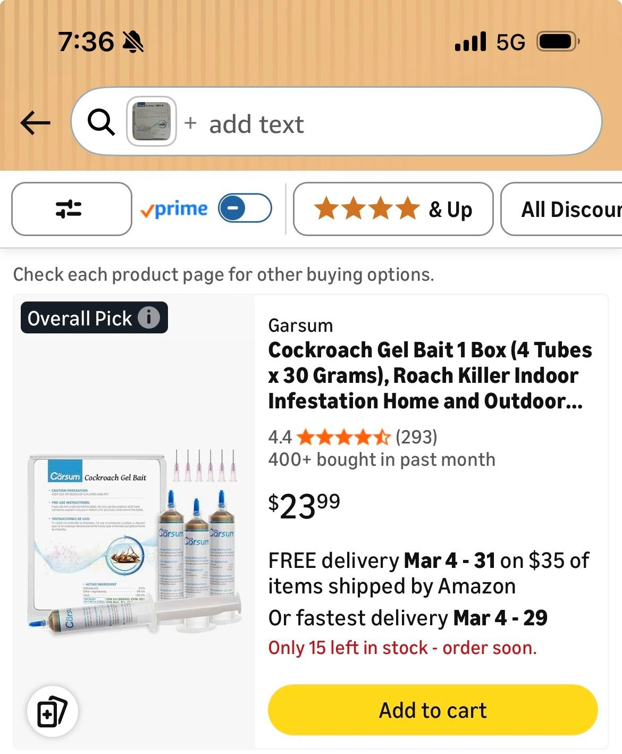Open the Cockroach Gel Bait product title

pos(430,375)
